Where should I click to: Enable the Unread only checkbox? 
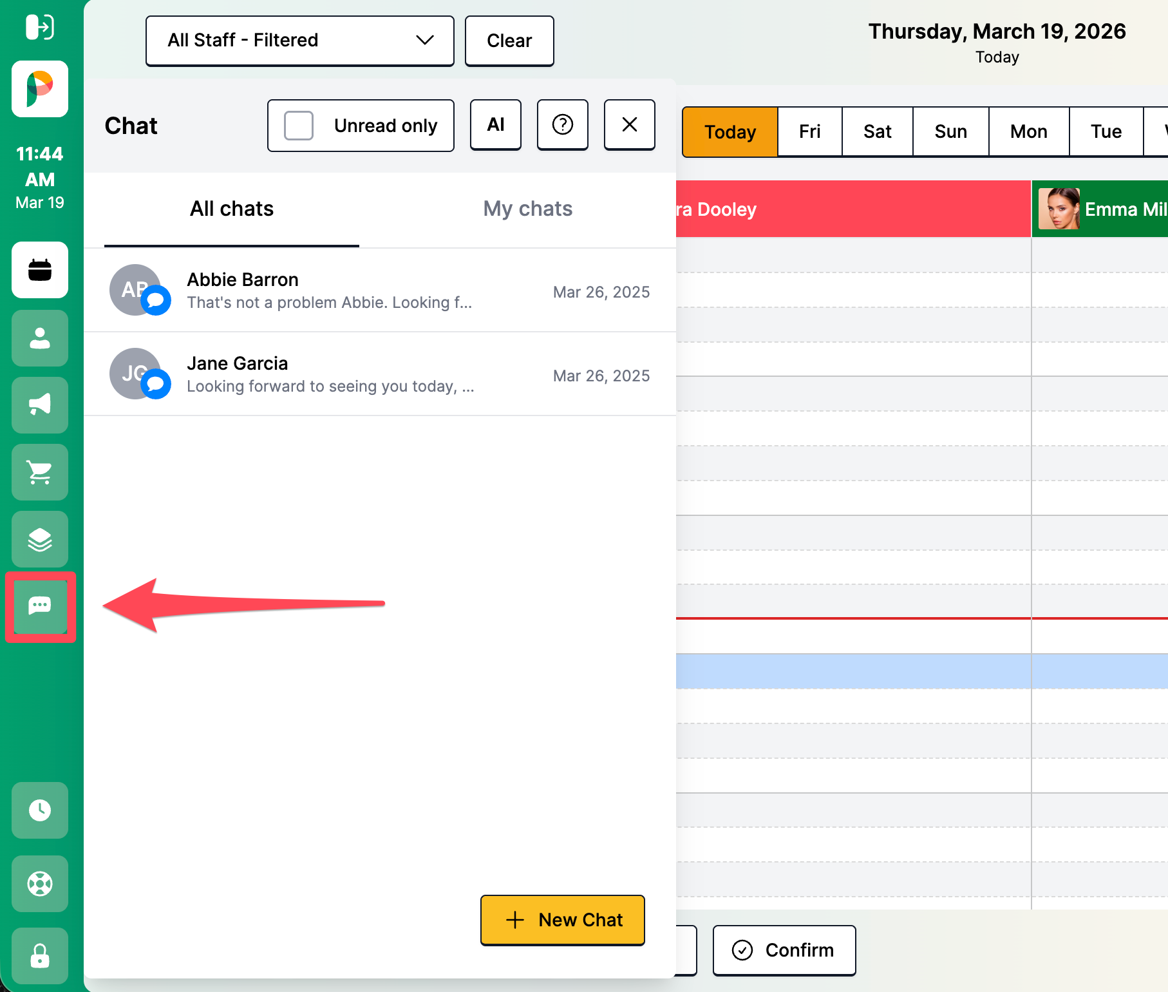click(x=299, y=126)
